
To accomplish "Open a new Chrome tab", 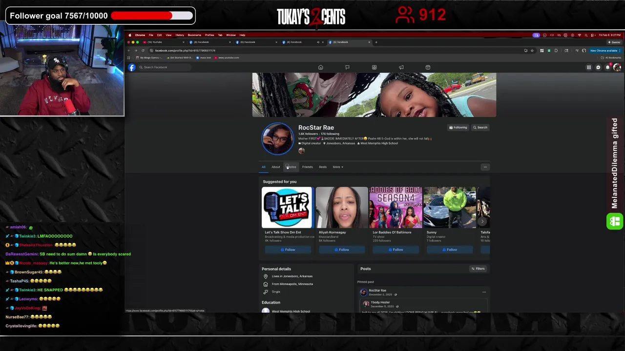I will [x=376, y=42].
